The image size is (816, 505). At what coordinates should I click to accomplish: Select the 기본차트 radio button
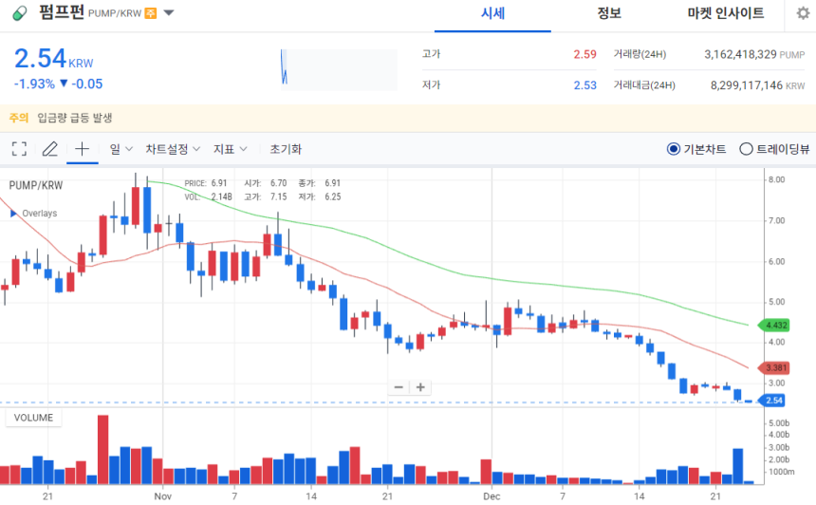click(x=674, y=149)
